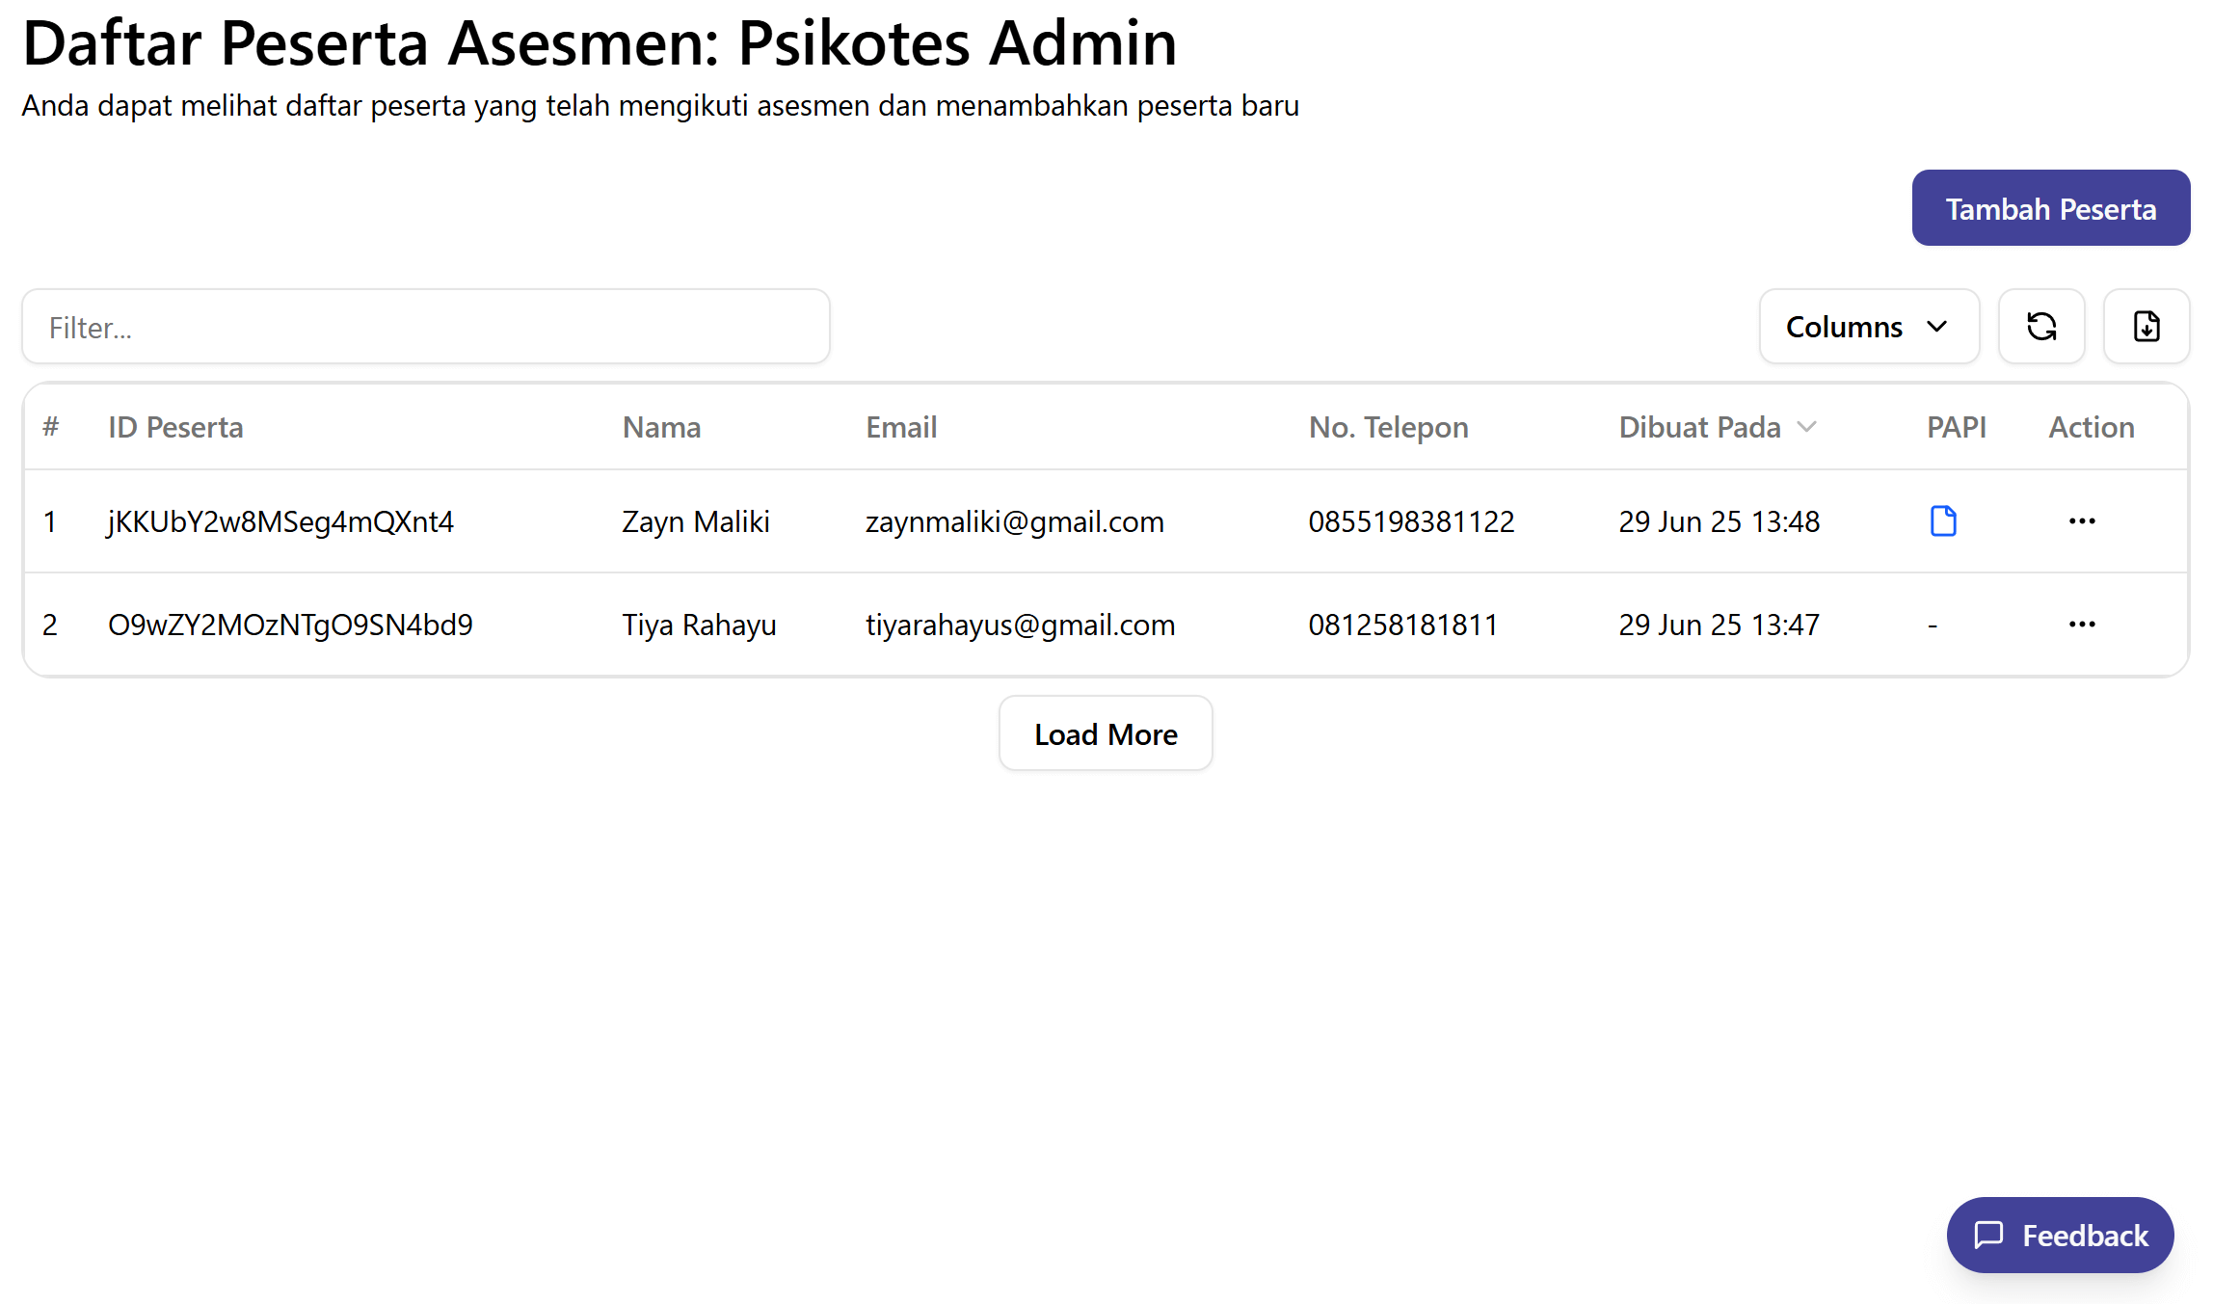Click the No. Telepon column header

tap(1388, 427)
